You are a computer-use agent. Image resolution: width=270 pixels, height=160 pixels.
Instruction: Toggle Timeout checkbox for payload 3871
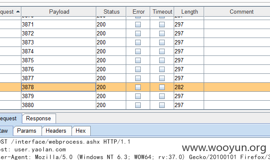click(162, 25)
